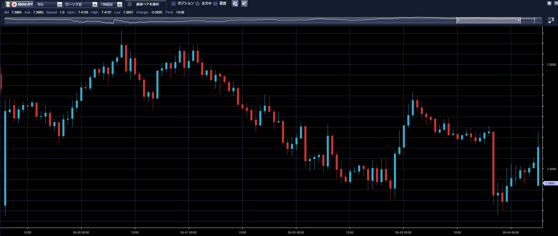The image size is (558, 236).
Task: Click the MXN/JPY currency pair button
Action: pyautogui.click(x=25, y=4)
